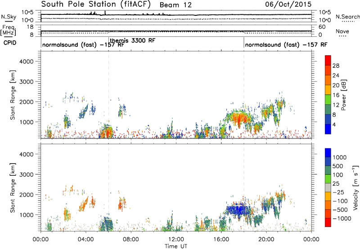Click the gray -25 to 25 velocity color band
360x249 pixels.
coord(328,188)
